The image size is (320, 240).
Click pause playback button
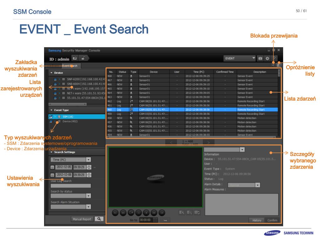(138, 212)
